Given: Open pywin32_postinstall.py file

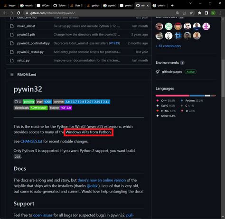Looking at the screenshot, I should point(33,43).
